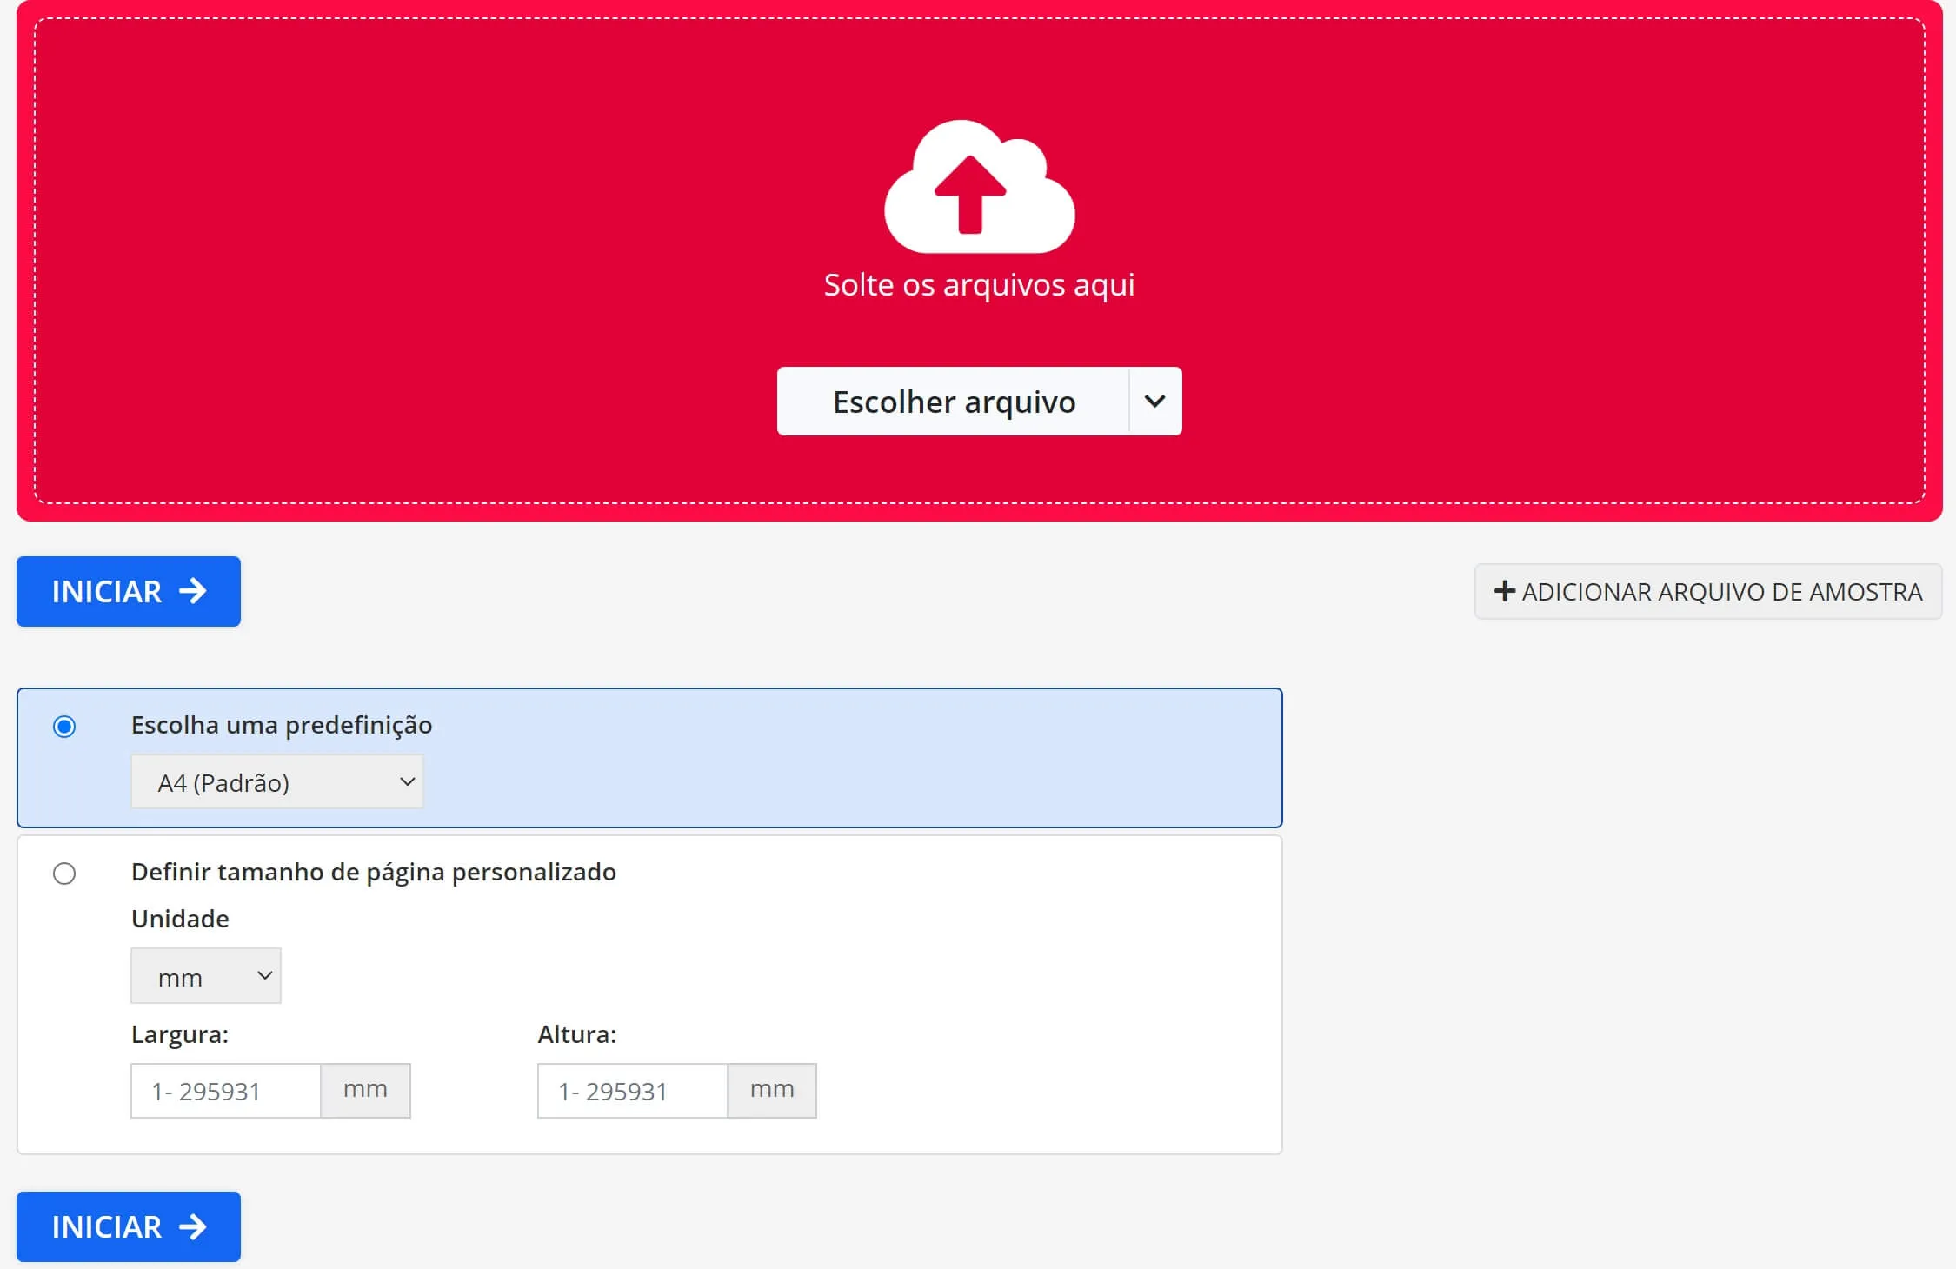Click the 'Escolher arquivo' button
1956x1269 pixels.
coord(954,401)
